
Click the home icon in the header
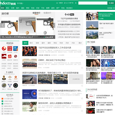point(76,3)
